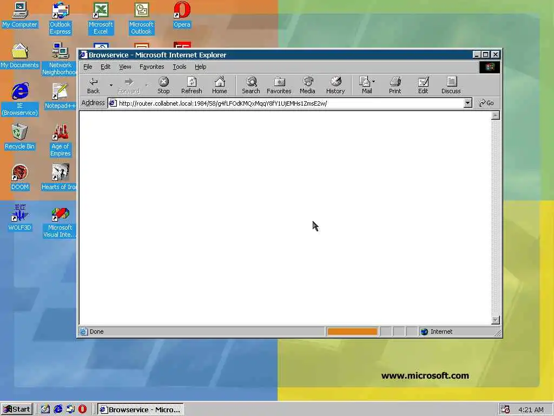Image resolution: width=554 pixels, height=416 pixels.
Task: Click the orange status bar progress indicator
Action: point(352,331)
